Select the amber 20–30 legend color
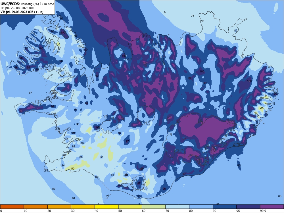Screen dimensions: 284x213 (x=59, y=207)
